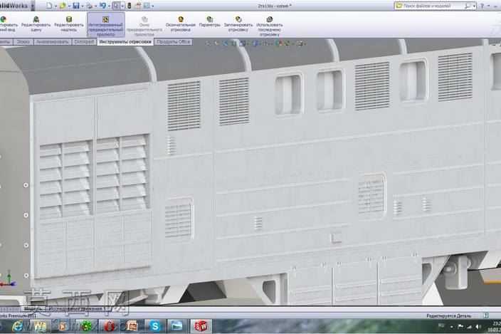Expand the Select tool dropdown arrow

(122, 6)
